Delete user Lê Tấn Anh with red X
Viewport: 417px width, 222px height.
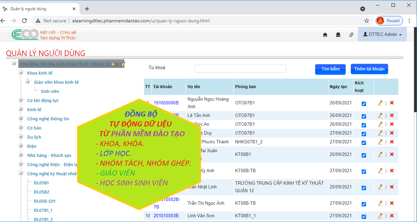click(x=392, y=116)
